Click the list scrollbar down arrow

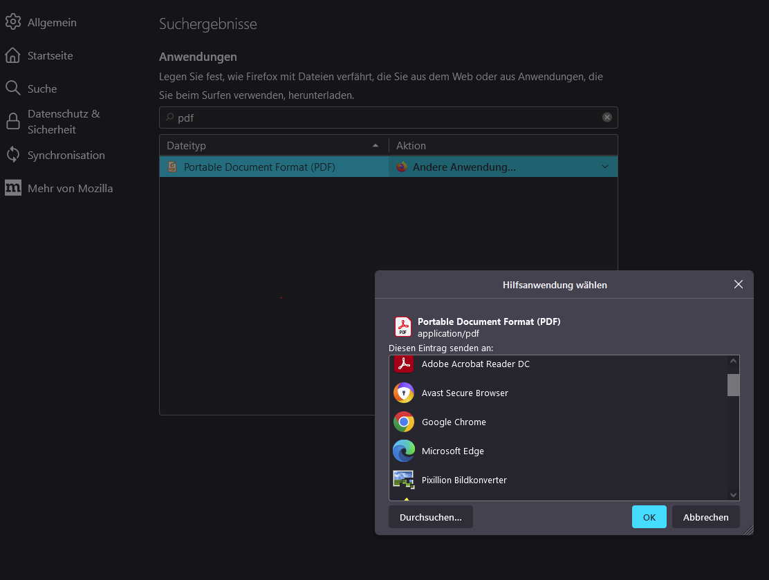(734, 494)
